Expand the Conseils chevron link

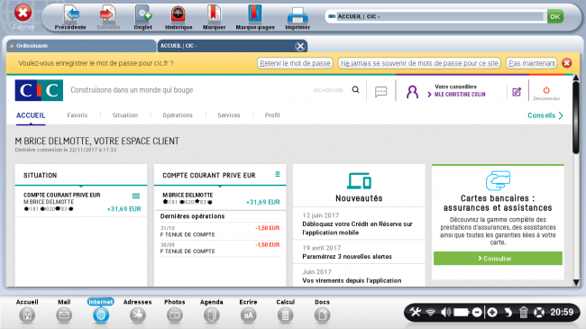pyautogui.click(x=545, y=115)
